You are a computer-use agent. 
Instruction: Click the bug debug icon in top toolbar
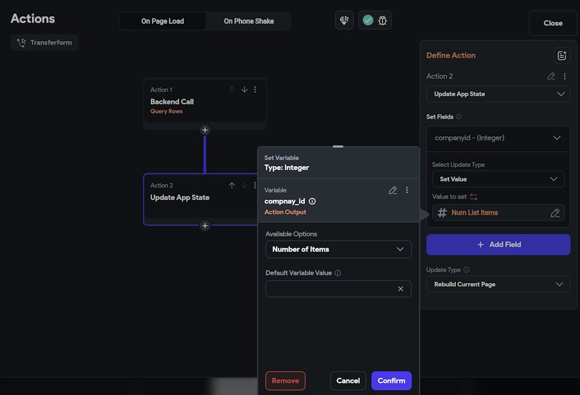pyautogui.click(x=382, y=20)
